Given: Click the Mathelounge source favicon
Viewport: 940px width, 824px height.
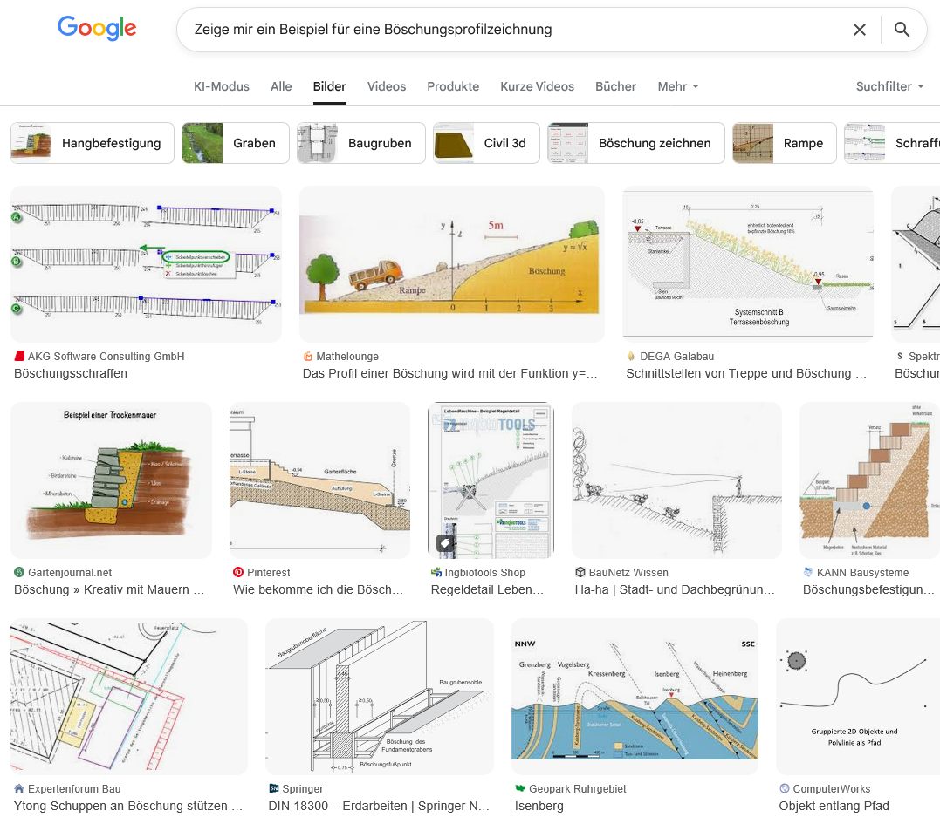Looking at the screenshot, I should point(308,357).
